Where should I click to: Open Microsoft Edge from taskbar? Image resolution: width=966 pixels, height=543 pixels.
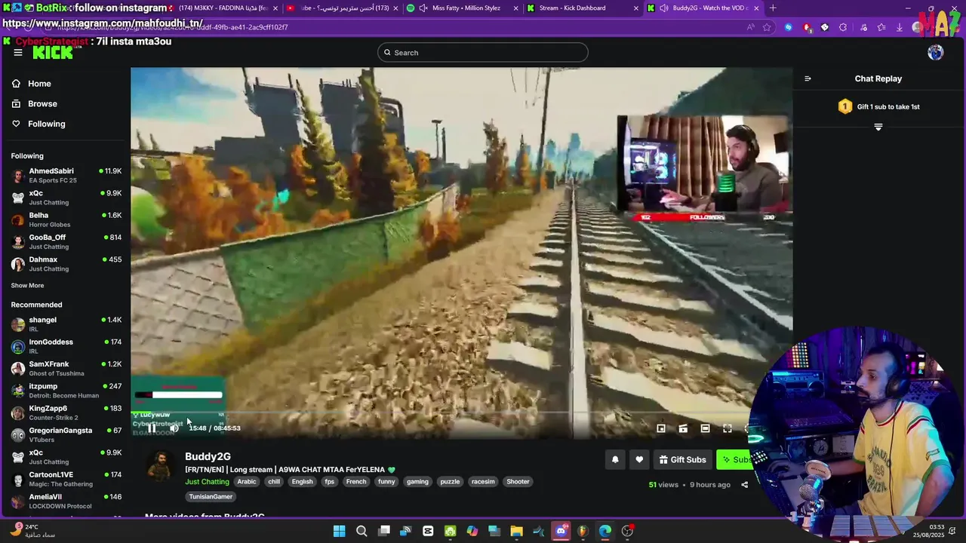click(605, 531)
